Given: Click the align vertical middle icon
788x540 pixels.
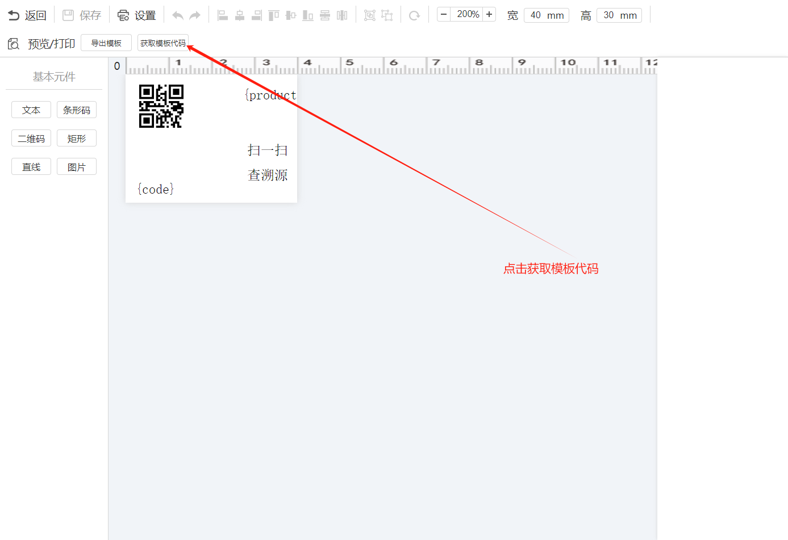Looking at the screenshot, I should (x=291, y=15).
